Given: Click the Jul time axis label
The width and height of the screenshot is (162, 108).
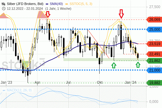Looking at the screenshot, I should point(68,82).
